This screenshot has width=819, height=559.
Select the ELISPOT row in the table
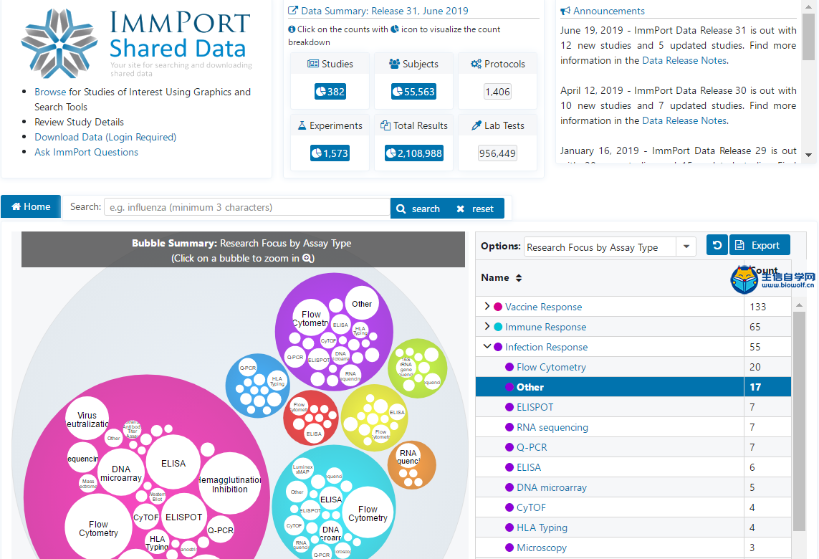click(x=633, y=407)
